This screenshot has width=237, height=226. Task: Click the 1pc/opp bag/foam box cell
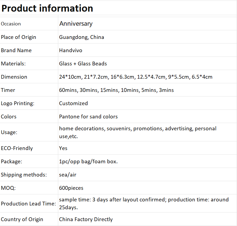click(x=147, y=161)
